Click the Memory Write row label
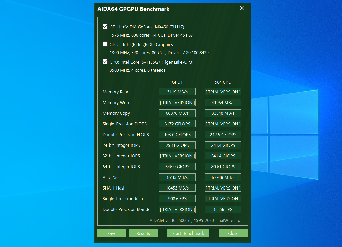Viewport: 342px width, 247px height. [x=116, y=103]
